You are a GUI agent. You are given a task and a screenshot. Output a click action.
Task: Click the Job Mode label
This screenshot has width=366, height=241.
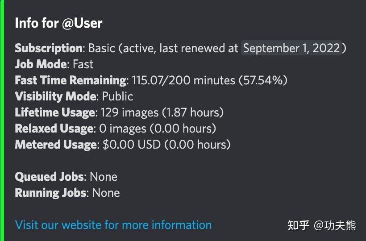point(41,64)
